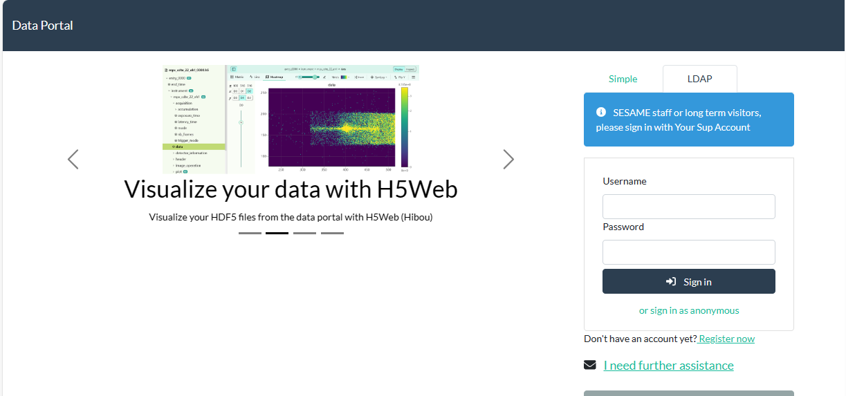Viewport: 846px width, 396px height.
Task: Click the 'Visualize your data with H5Web' heading
Action: 291,189
